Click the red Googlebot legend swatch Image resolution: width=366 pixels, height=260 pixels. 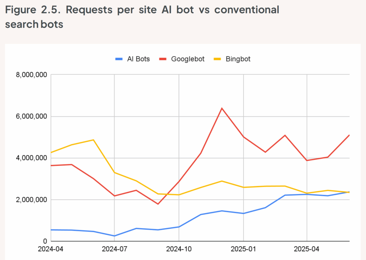pos(163,59)
